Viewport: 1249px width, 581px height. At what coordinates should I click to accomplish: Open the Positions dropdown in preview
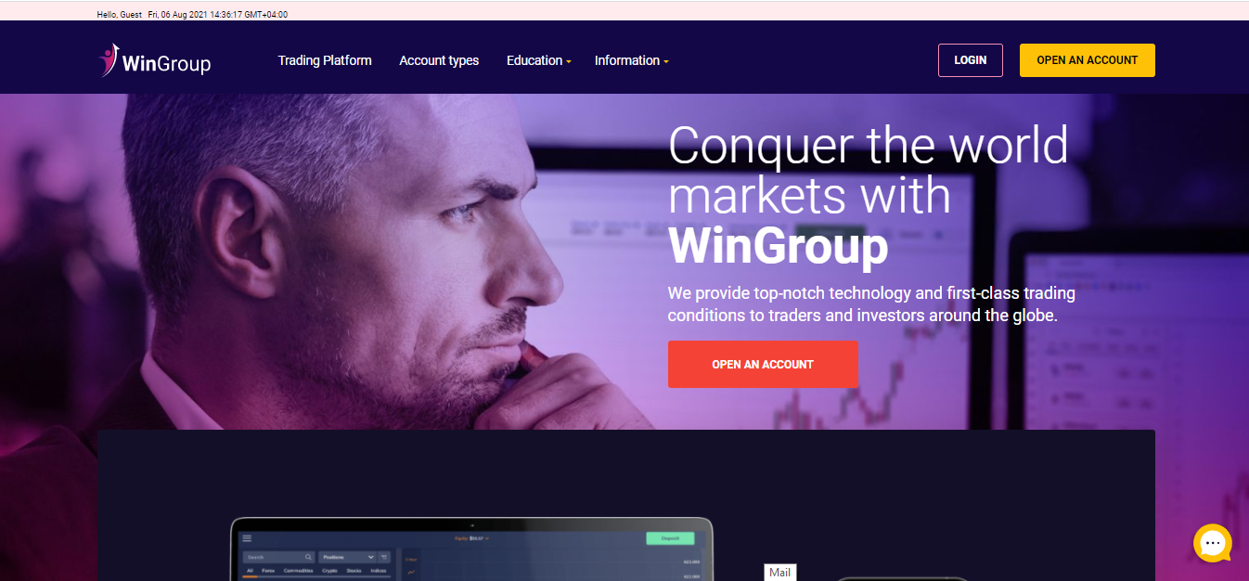pyautogui.click(x=347, y=557)
